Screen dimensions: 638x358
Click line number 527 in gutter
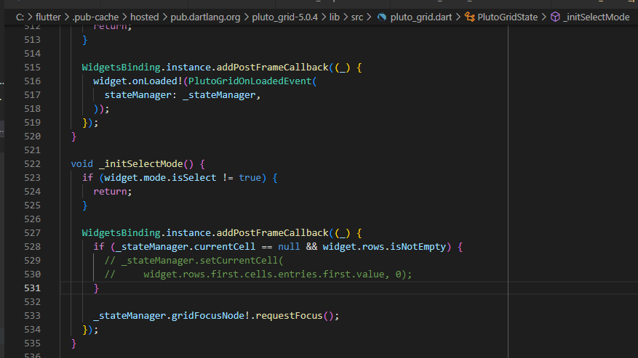point(32,233)
